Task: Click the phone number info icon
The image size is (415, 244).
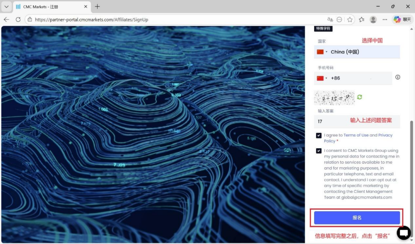Action: point(398,77)
